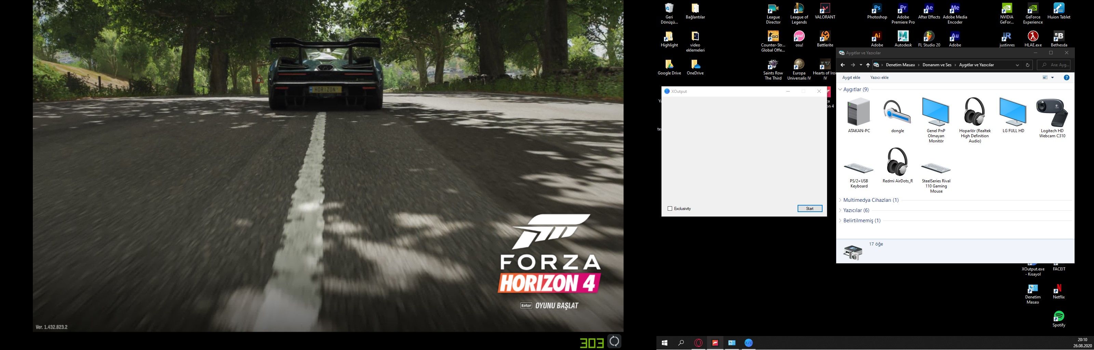Image resolution: width=1094 pixels, height=350 pixels.
Task: Launch League of Legends shortcut
Action: coord(799,14)
